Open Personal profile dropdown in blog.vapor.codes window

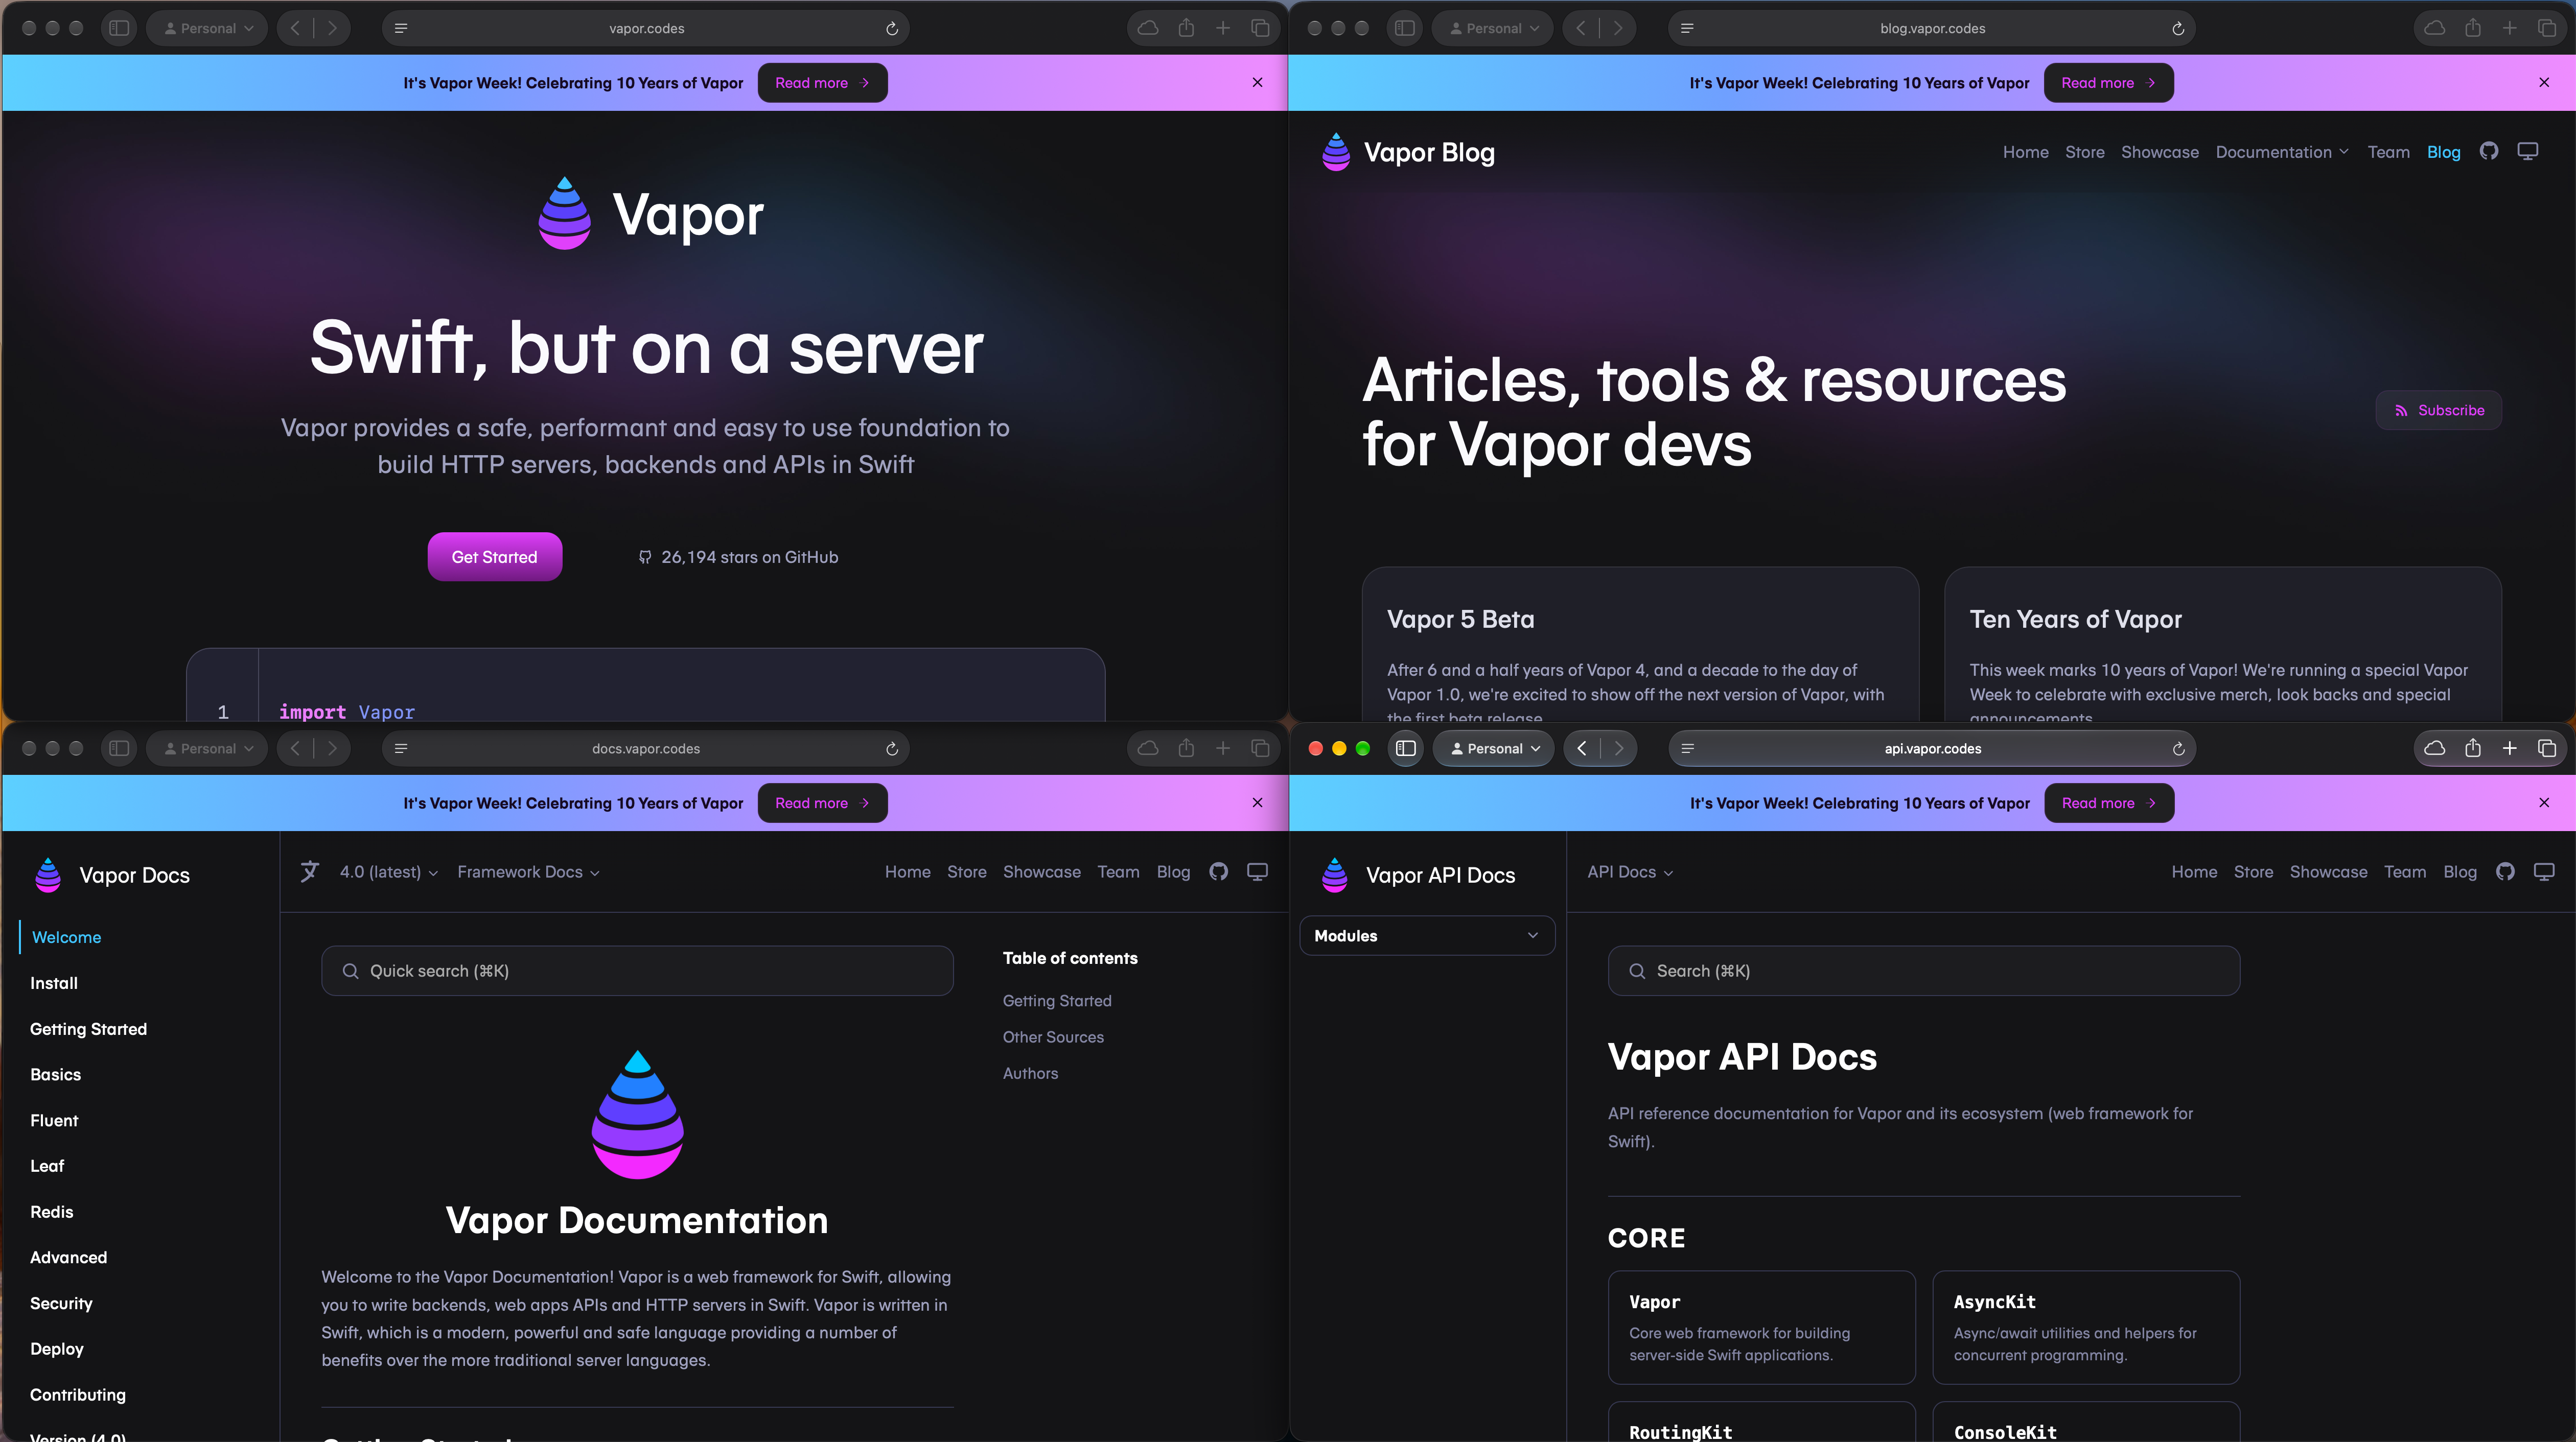tap(1494, 28)
